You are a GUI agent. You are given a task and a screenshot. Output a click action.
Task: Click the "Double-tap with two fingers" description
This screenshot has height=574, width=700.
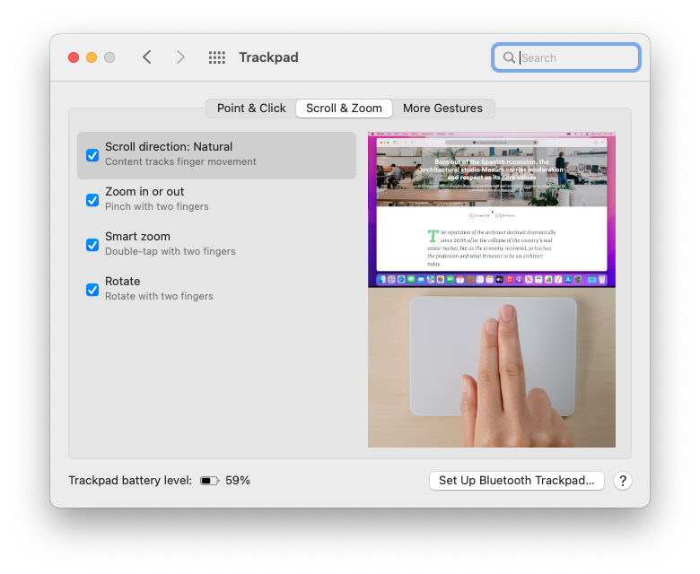coord(171,251)
